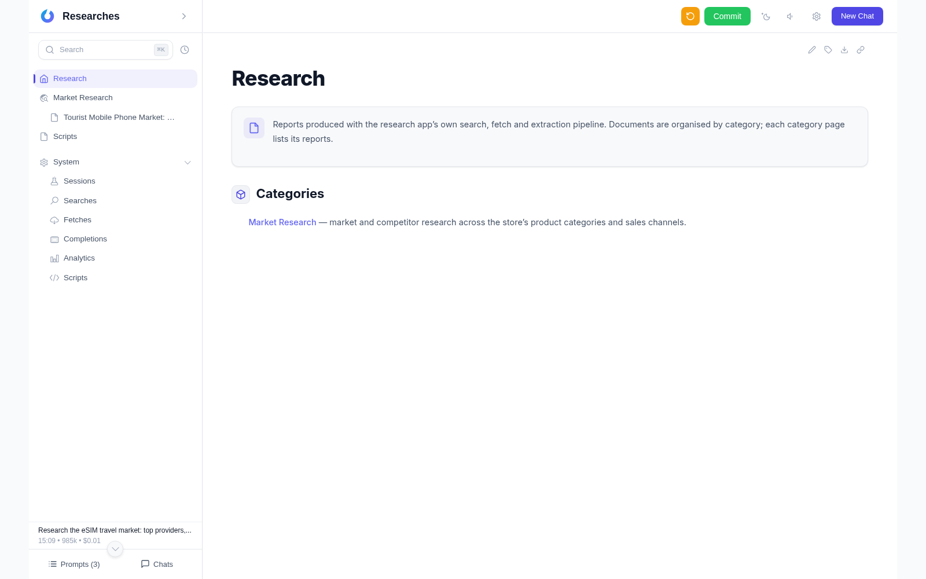The width and height of the screenshot is (926, 579).
Task: Open Tourist Mobile Phone Market report
Action: point(115,118)
